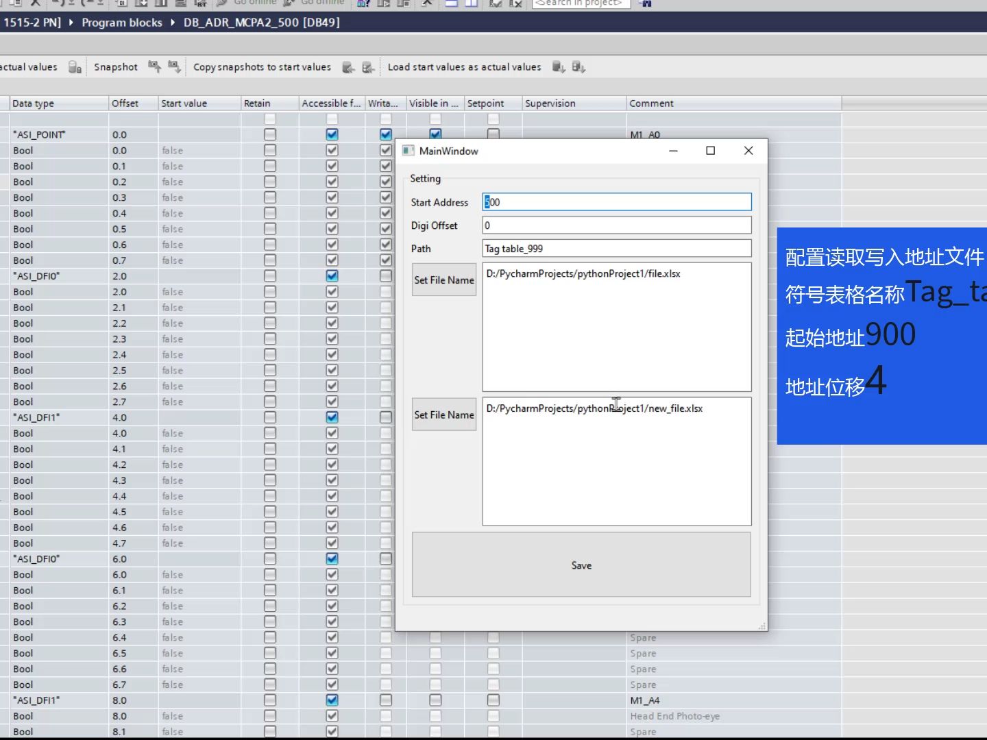Select the Offset column header
The width and height of the screenshot is (987, 740).
point(133,103)
